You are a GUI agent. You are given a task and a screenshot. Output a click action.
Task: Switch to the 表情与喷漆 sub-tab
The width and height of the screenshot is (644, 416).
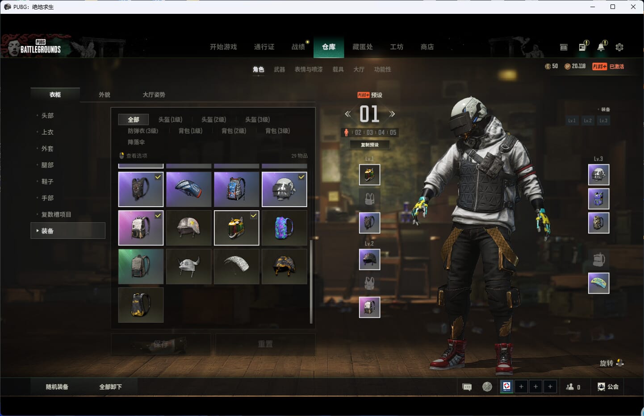click(x=309, y=69)
